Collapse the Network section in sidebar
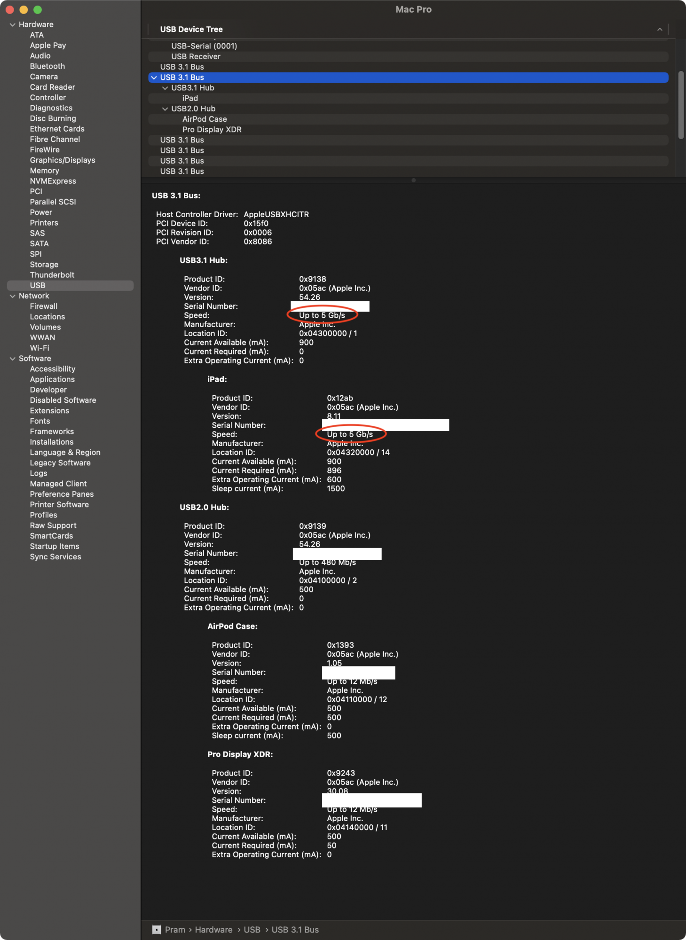This screenshot has height=940, width=686. [13, 296]
